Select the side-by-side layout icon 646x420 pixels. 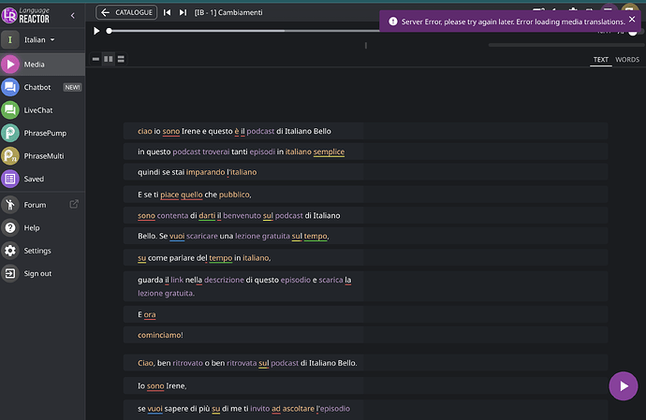coord(109,59)
